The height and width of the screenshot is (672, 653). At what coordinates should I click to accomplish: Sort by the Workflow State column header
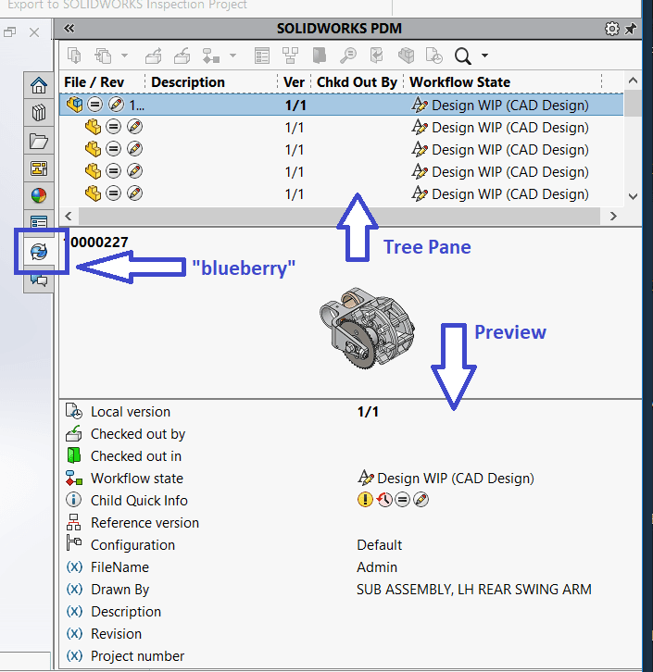coord(459,81)
